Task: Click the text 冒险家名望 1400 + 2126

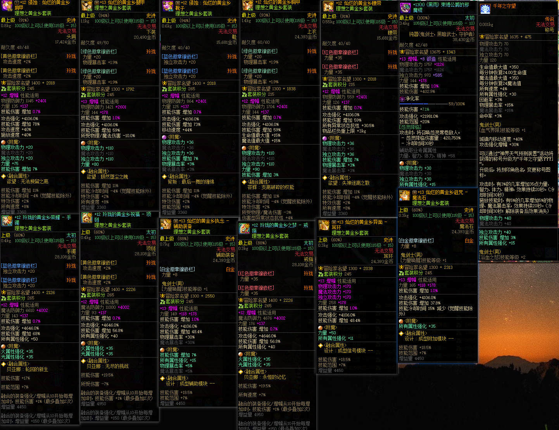Action: [x=31, y=293]
